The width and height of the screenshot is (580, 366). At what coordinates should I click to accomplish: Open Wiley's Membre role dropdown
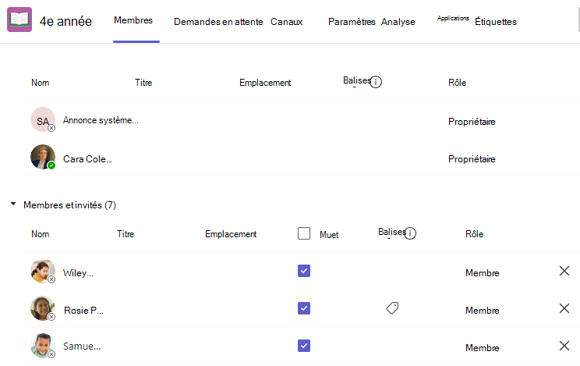(x=483, y=273)
